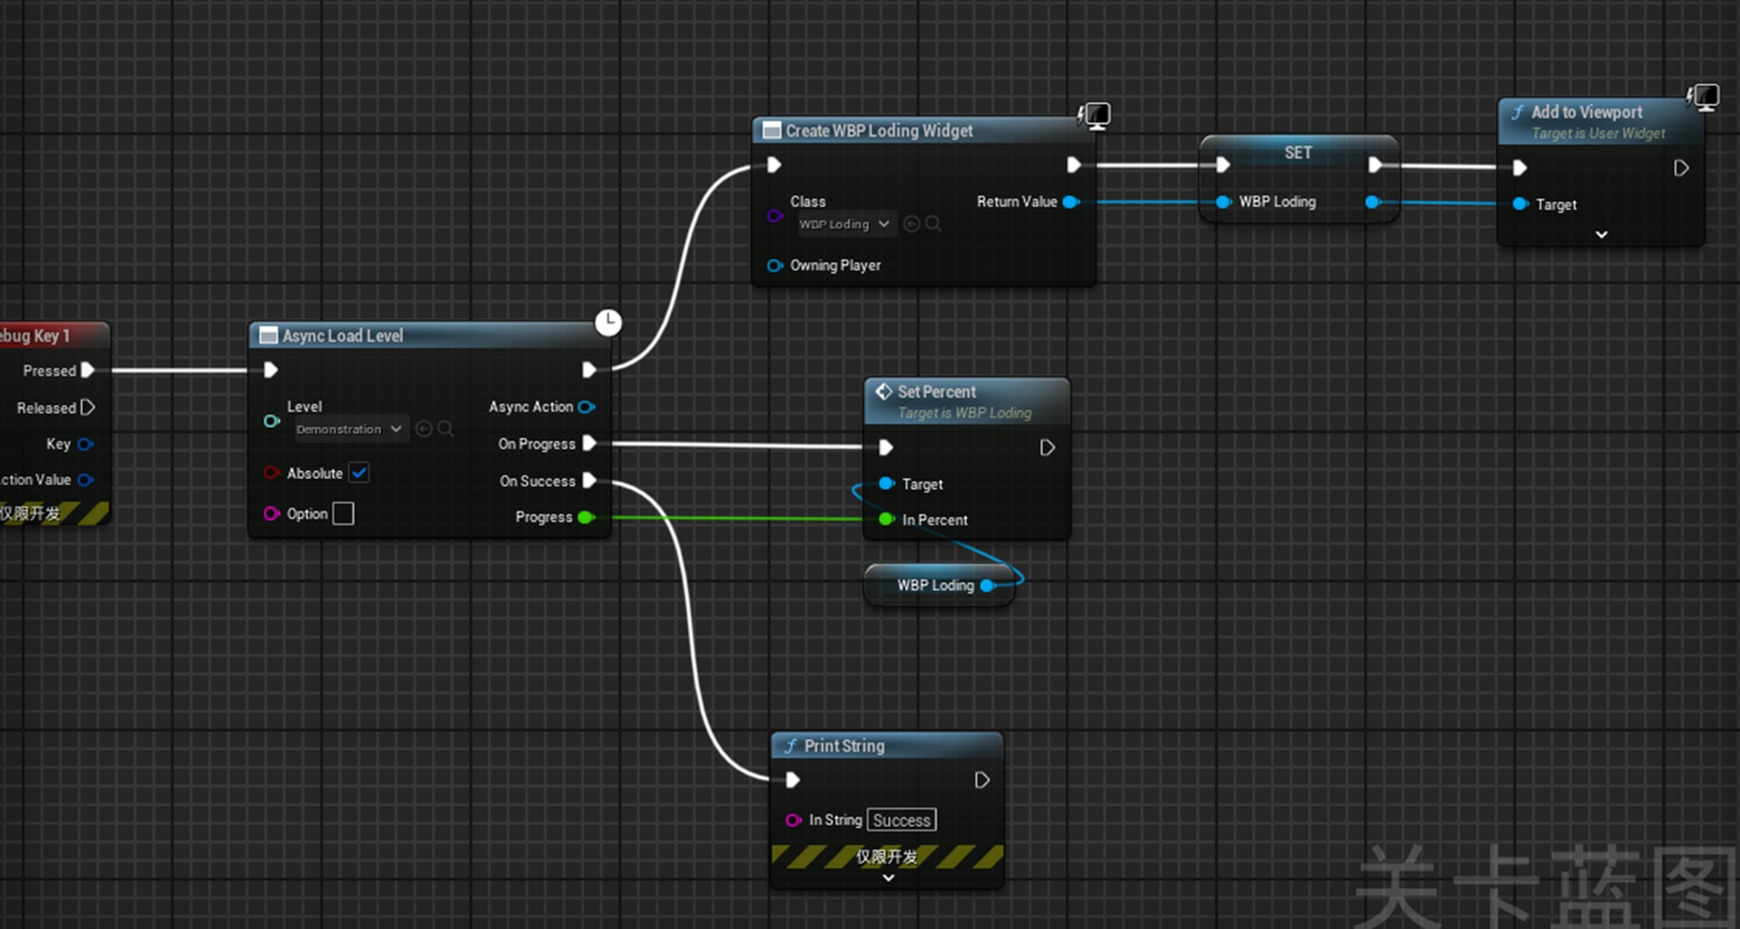Click the clock latent icon on Async Load Level
Screen dimensions: 1740x929
point(608,322)
